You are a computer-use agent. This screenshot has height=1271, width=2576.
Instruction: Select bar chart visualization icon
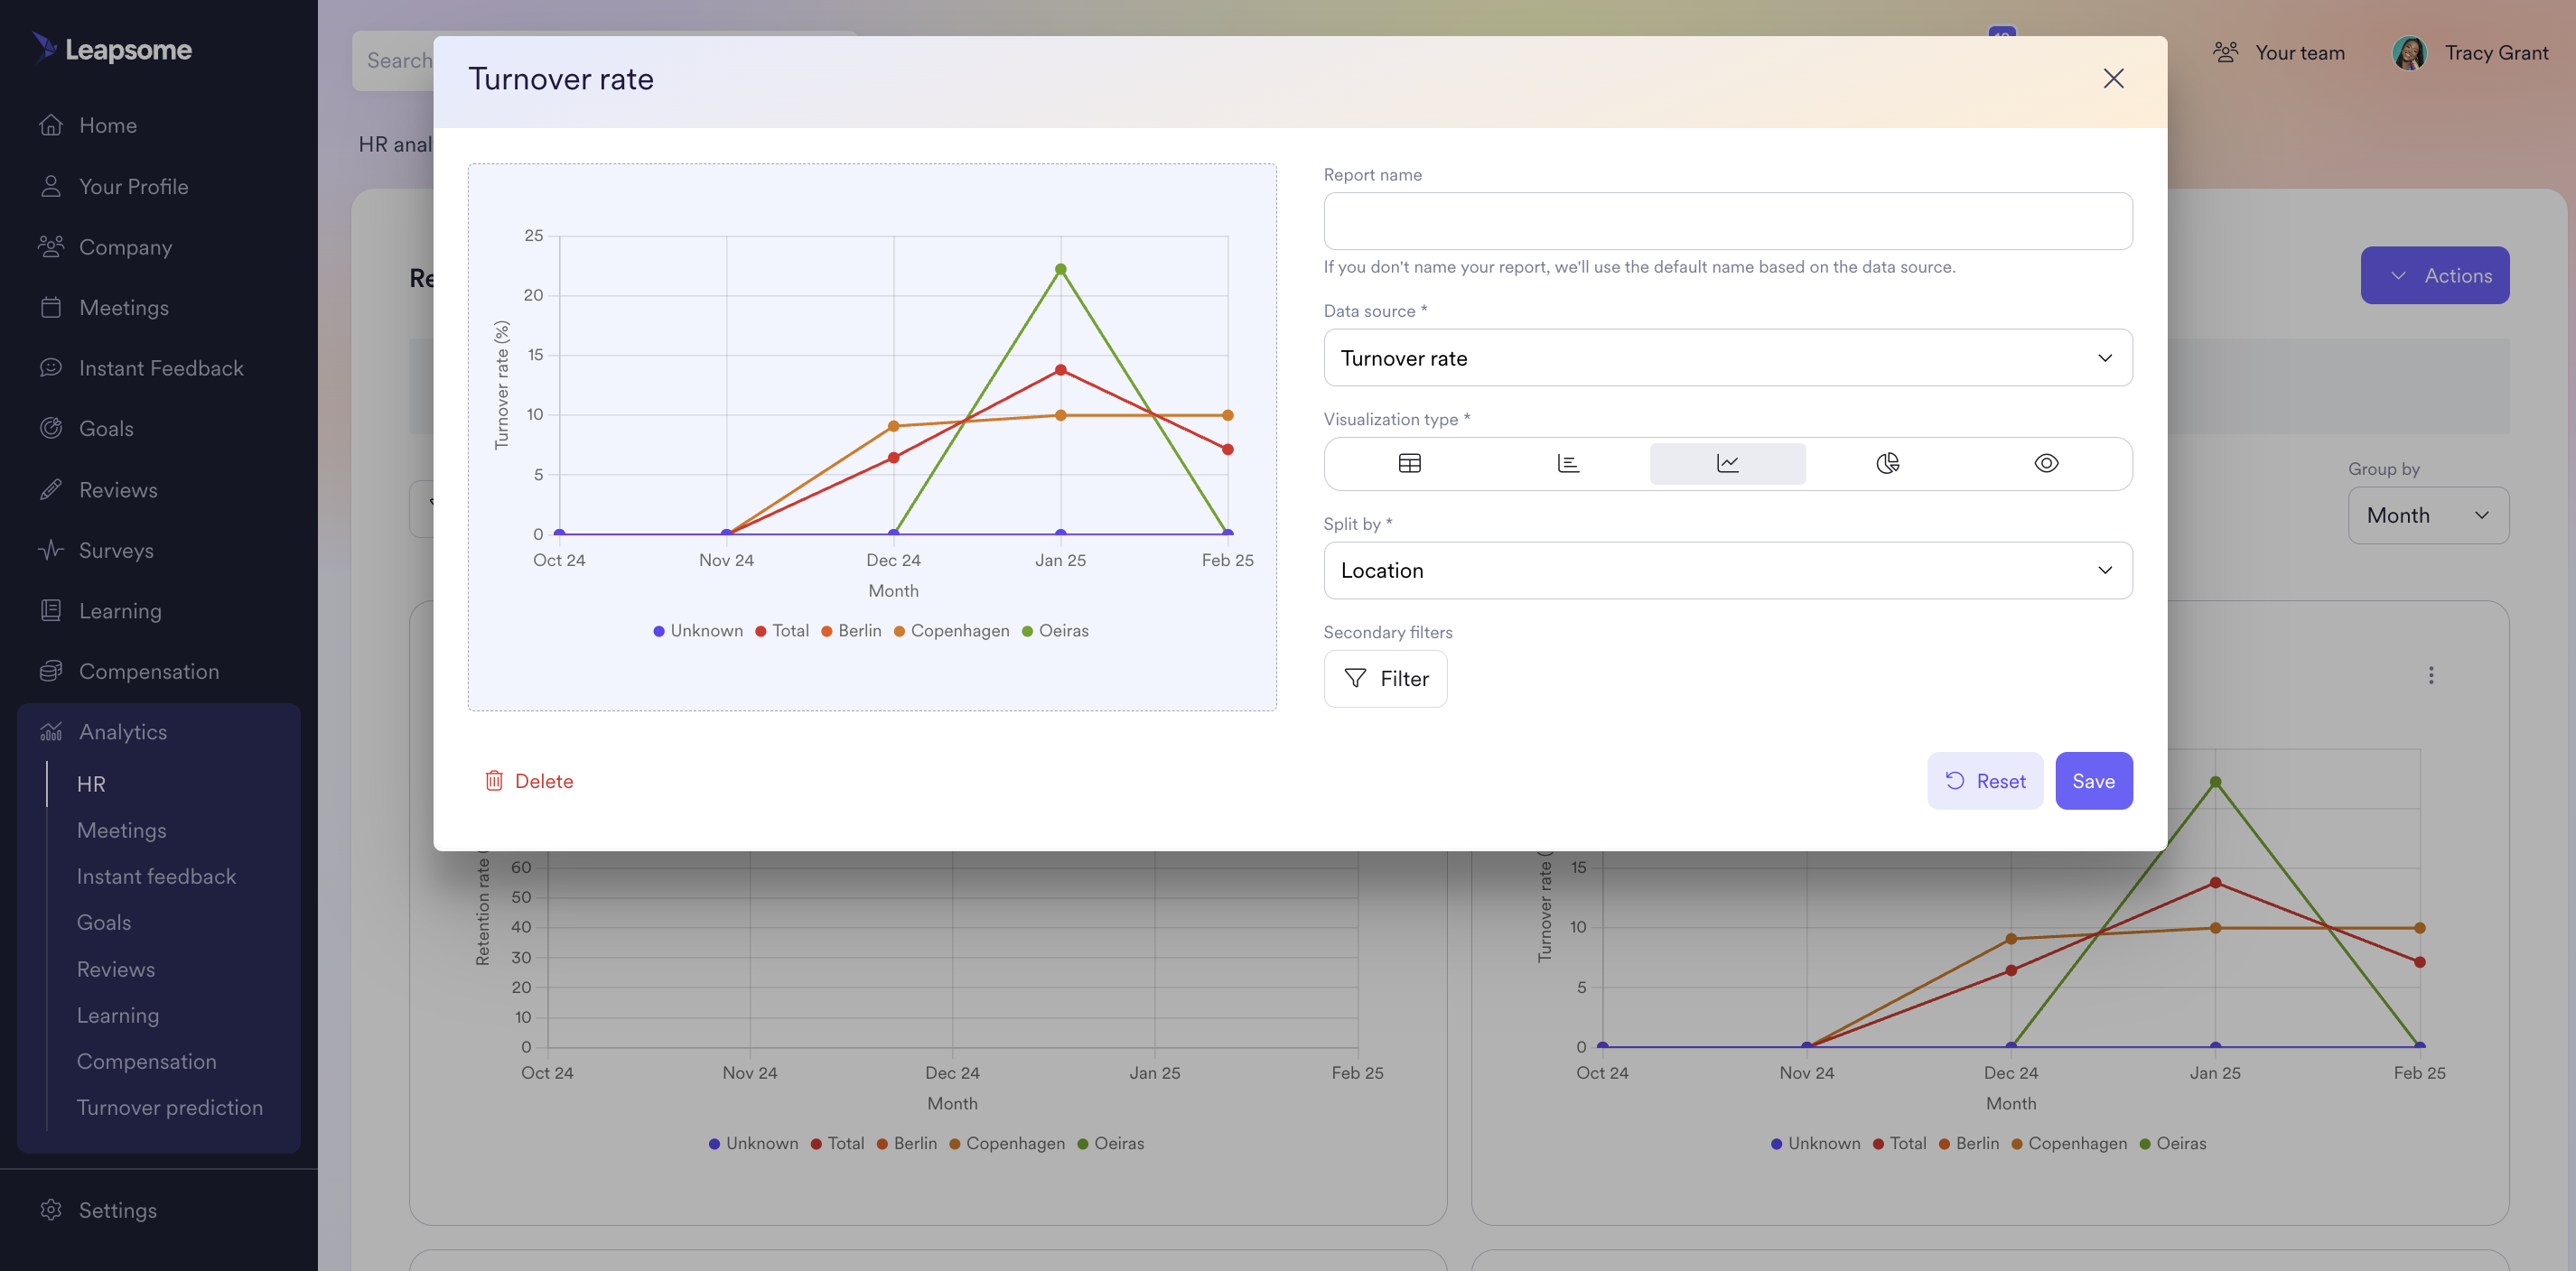coord(1568,464)
